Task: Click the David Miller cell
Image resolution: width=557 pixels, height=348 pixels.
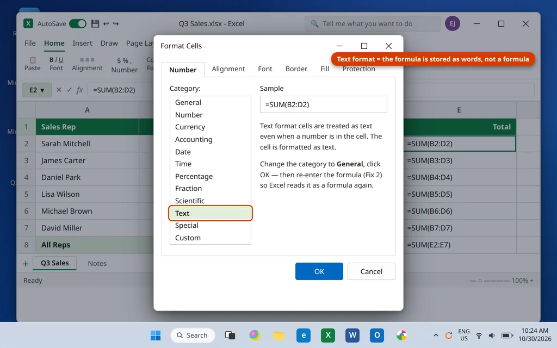Action: (x=87, y=228)
